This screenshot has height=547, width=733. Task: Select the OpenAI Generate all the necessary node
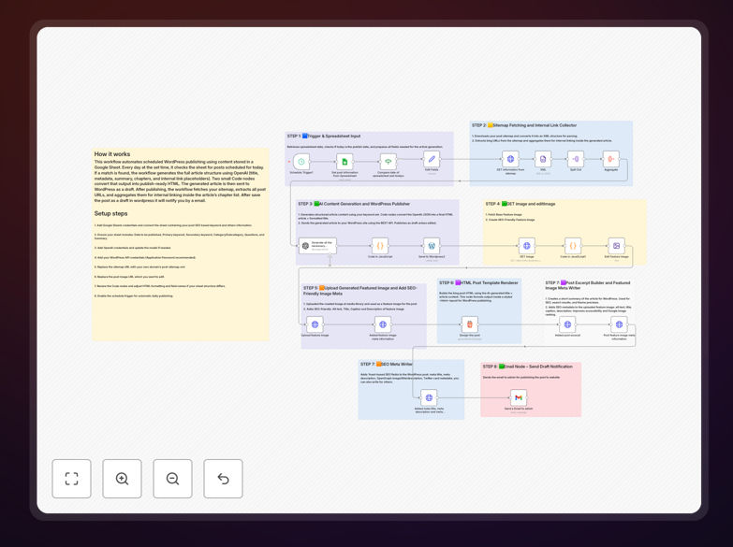click(317, 246)
